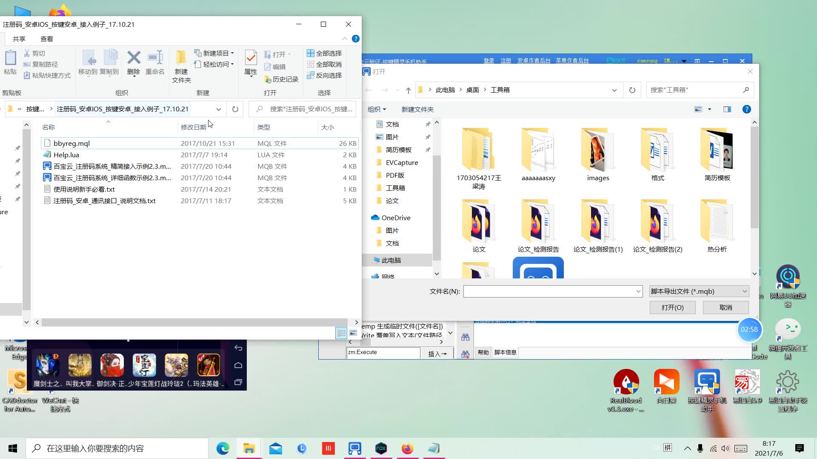Screen dimensions: 817x459
Task: Select the 脚本信息 tab at the bottom panel
Action: (x=505, y=352)
